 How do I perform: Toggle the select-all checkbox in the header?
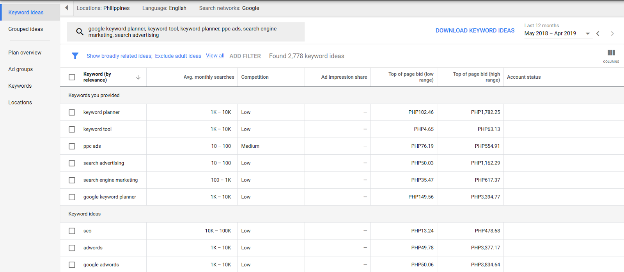[72, 77]
